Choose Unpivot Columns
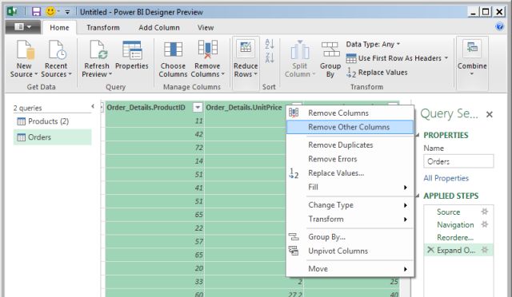The image size is (512, 297). click(350, 251)
